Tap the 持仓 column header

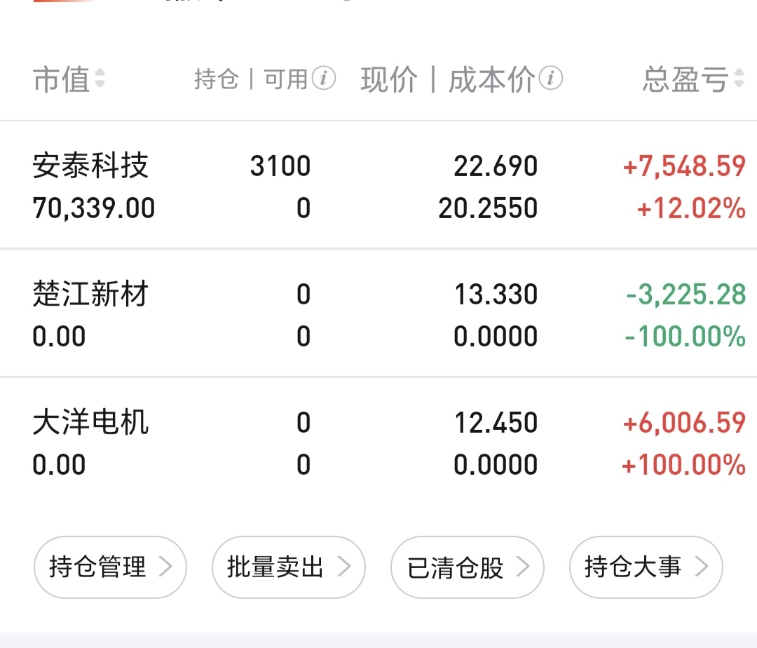(x=217, y=80)
